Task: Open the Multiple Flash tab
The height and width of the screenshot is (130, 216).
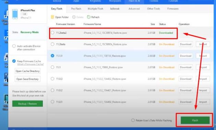Action: tap(95, 9)
